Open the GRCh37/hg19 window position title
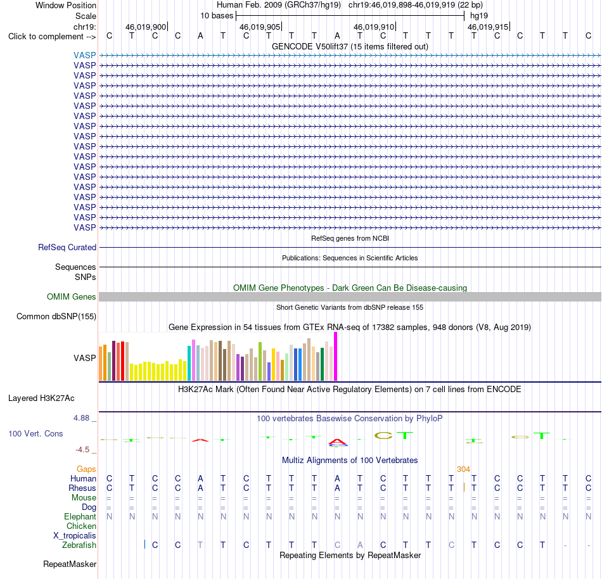This screenshot has height=579, width=602. click(x=350, y=5)
